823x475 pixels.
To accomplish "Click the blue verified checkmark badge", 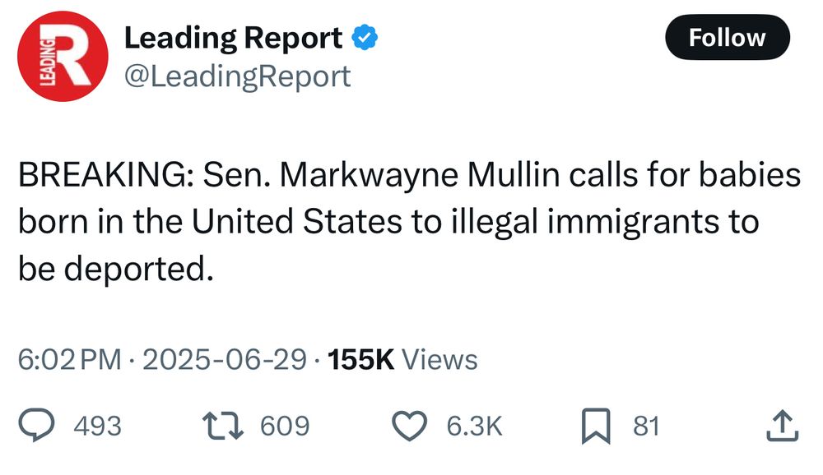I will (365, 38).
